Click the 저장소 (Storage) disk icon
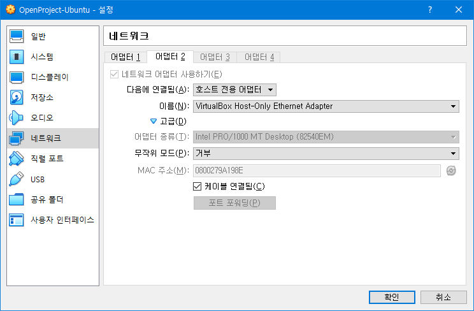 (x=17, y=98)
